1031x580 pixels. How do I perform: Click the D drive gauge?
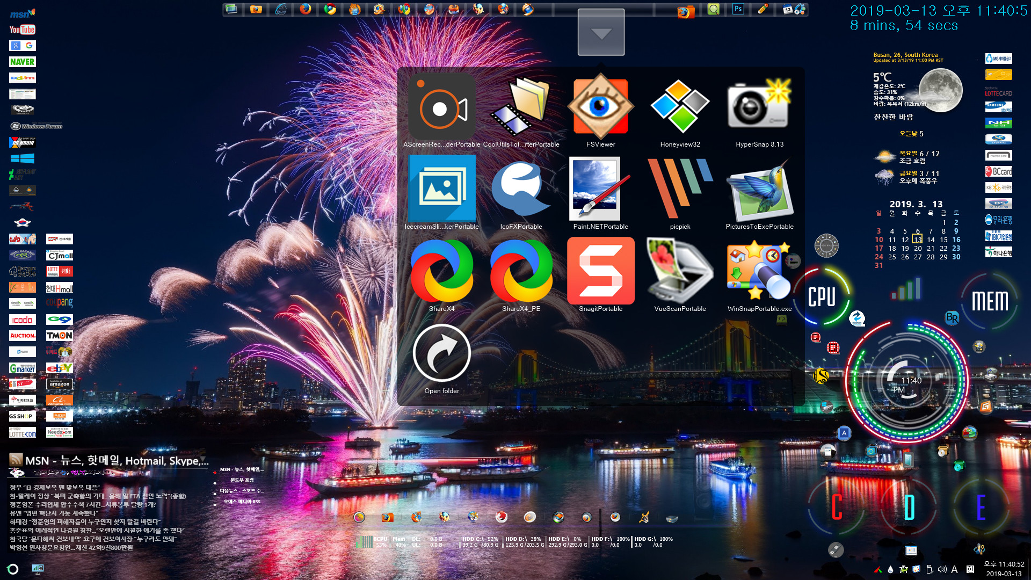pos(909,507)
